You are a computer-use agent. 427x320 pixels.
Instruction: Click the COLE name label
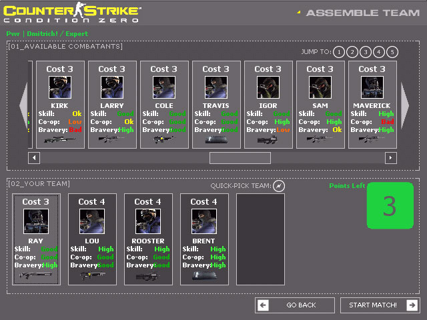tap(164, 105)
